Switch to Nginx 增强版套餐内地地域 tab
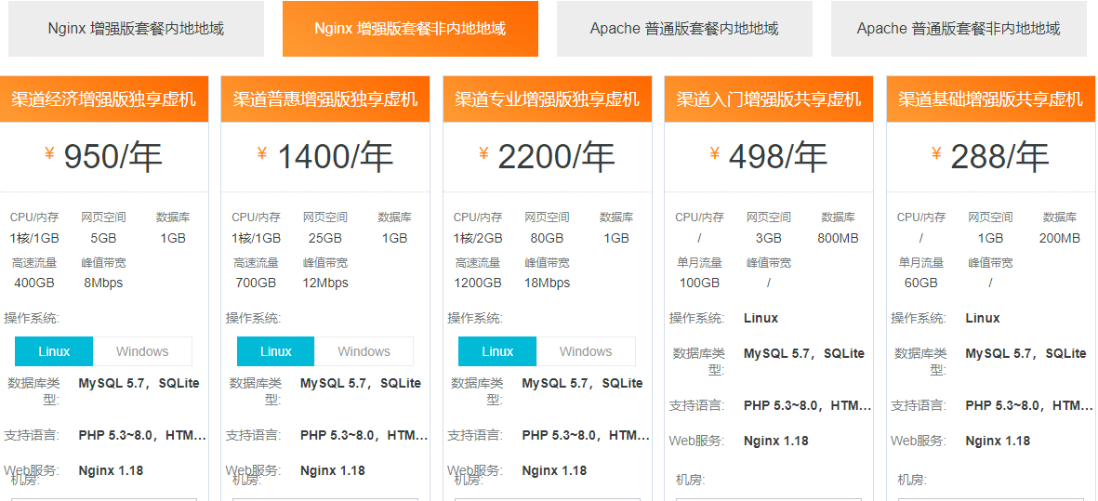This screenshot has width=1098, height=501. click(136, 29)
